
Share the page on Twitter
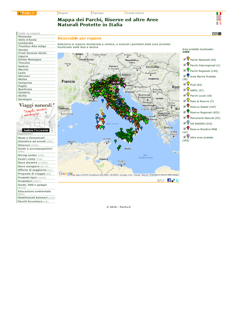pos(177,180)
